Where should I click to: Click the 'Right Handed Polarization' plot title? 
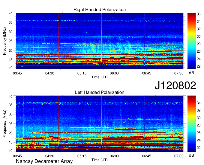click(x=100, y=10)
